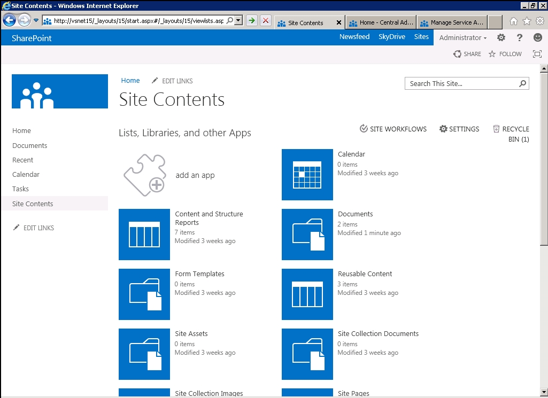Click the scrollbar up arrow
Screen dimensions: 548x398
pyautogui.click(x=544, y=68)
